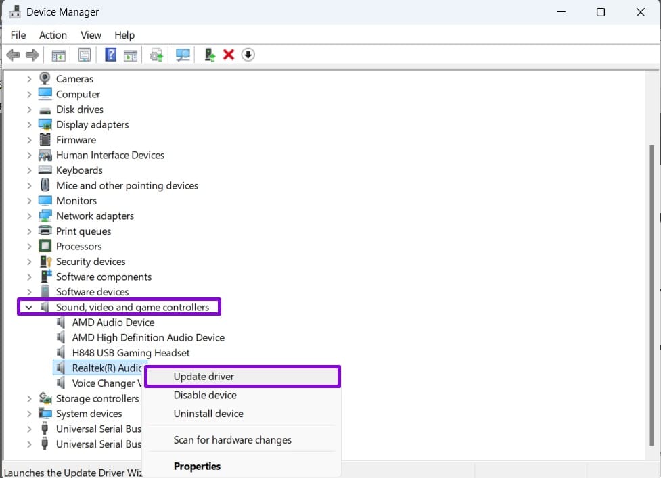Viewport: 661px width, 478px height.
Task: Select the Voice Changer device entry
Action: click(x=107, y=383)
